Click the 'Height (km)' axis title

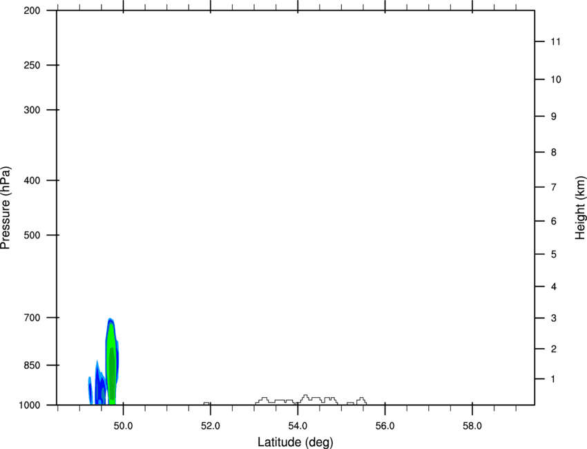[x=580, y=208]
